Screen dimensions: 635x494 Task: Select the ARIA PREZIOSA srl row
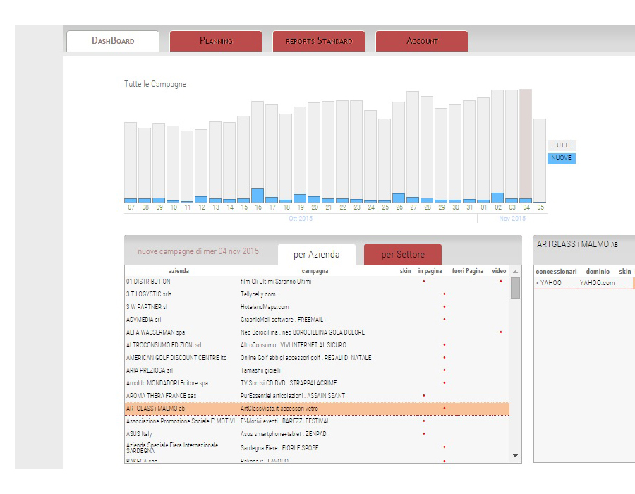coord(317,370)
